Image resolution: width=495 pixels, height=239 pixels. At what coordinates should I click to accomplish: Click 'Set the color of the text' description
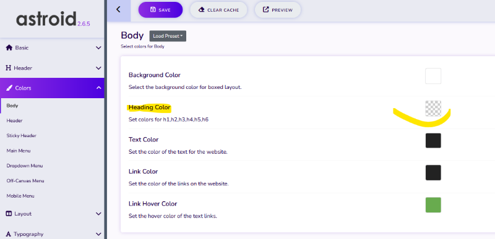pos(178,152)
